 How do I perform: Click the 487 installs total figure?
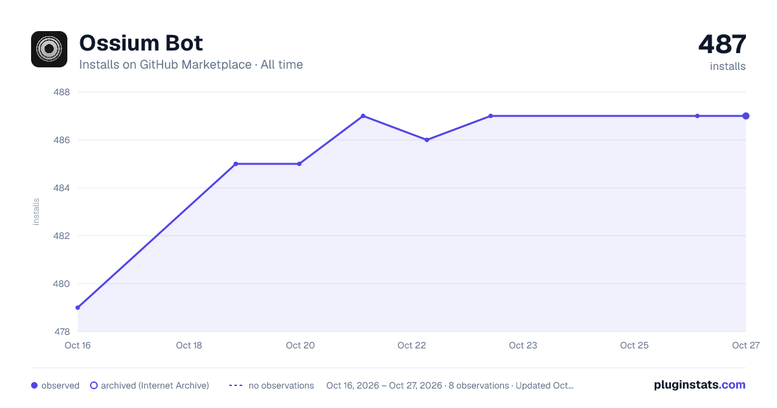click(x=722, y=45)
